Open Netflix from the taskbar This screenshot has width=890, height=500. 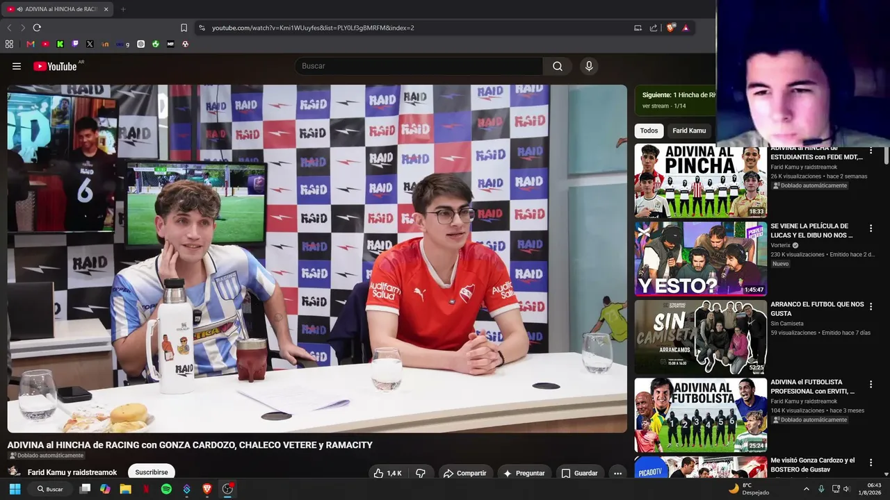146,489
